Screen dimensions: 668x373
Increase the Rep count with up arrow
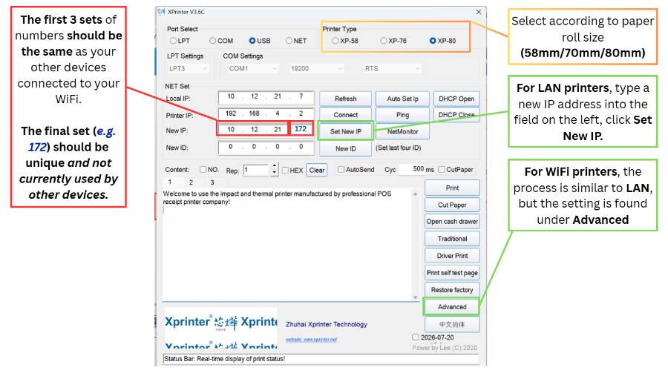coord(275,167)
